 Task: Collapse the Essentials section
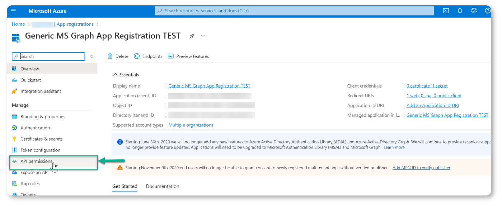point(115,75)
